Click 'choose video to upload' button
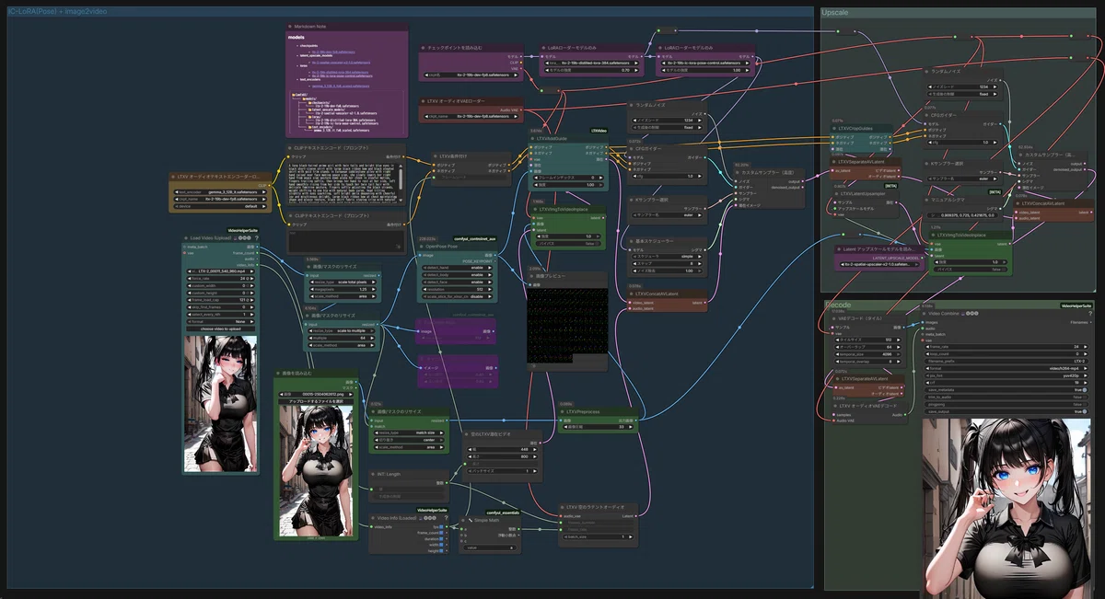The width and height of the screenshot is (1105, 599). (221, 328)
